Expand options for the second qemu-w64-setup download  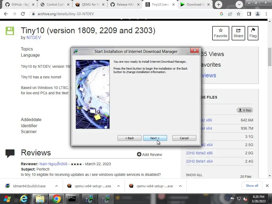pyautogui.click(x=180, y=186)
